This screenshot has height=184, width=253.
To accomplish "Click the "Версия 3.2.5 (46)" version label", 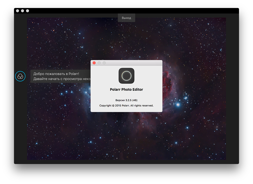I will click(x=126, y=100).
